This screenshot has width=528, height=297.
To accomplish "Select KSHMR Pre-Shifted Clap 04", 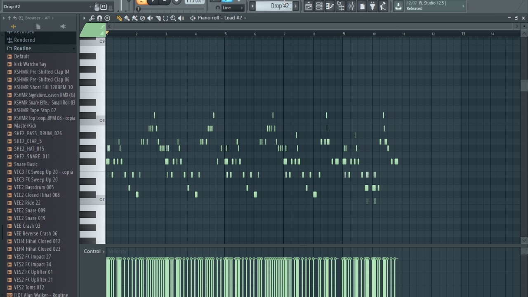I will [40, 72].
